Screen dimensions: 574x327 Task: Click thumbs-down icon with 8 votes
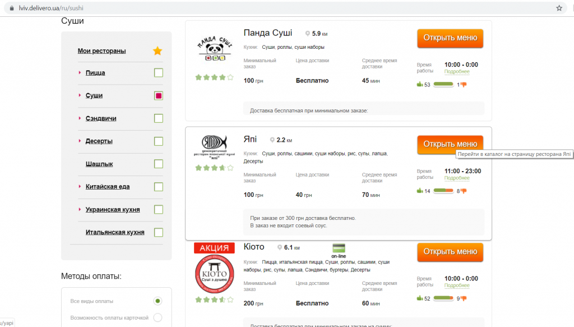pos(464,191)
